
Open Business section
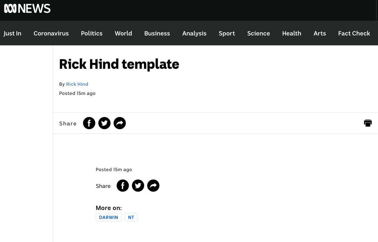click(157, 33)
